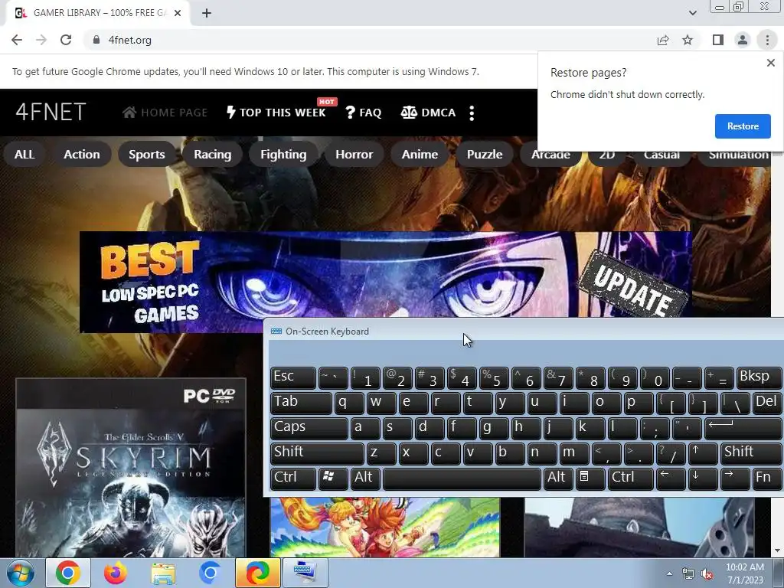Click the left arrow key on keyboard

click(671, 478)
